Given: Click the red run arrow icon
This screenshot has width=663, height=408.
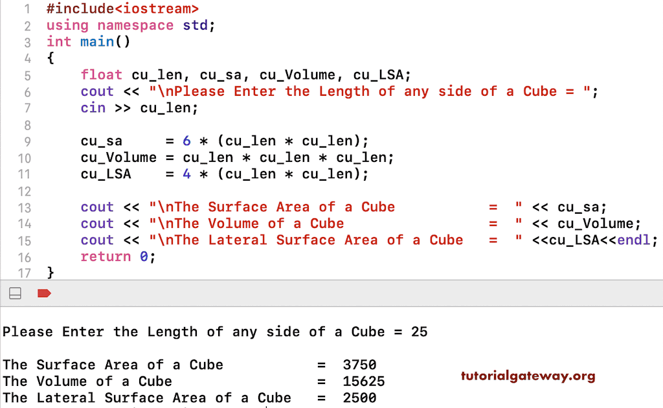Looking at the screenshot, I should click(44, 293).
